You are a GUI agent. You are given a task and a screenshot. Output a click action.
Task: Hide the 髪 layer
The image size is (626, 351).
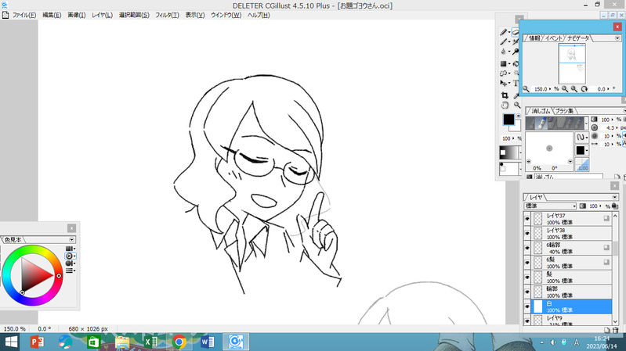527,278
